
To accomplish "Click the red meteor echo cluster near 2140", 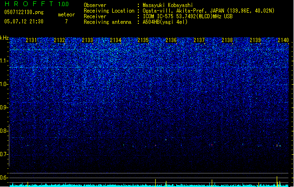I will (x=277, y=145).
